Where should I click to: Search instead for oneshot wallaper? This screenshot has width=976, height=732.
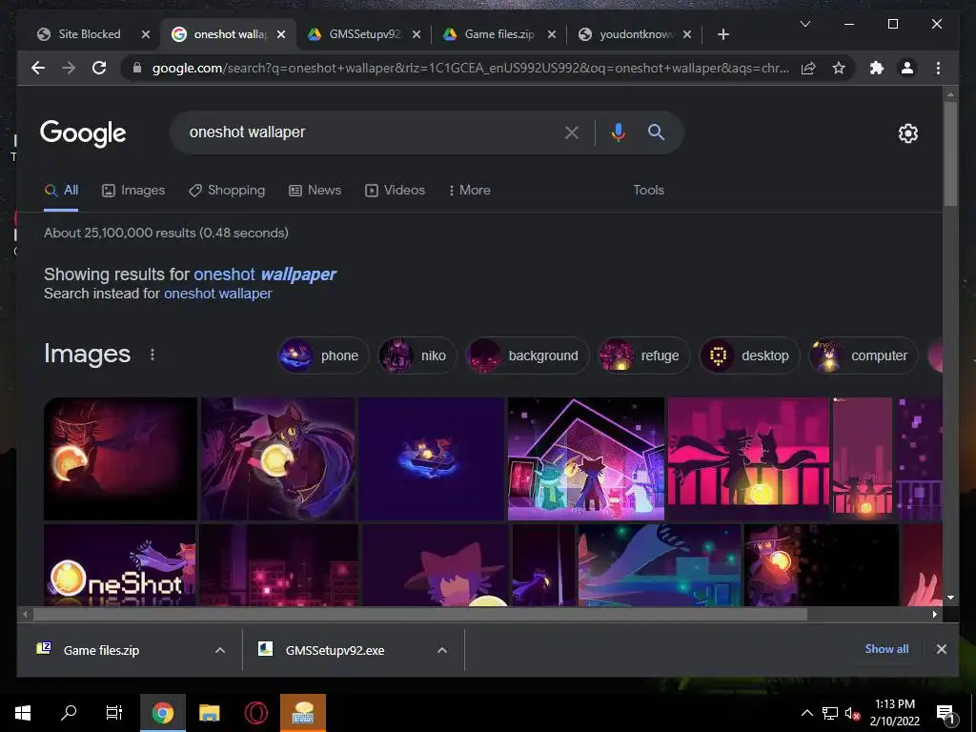[218, 294]
